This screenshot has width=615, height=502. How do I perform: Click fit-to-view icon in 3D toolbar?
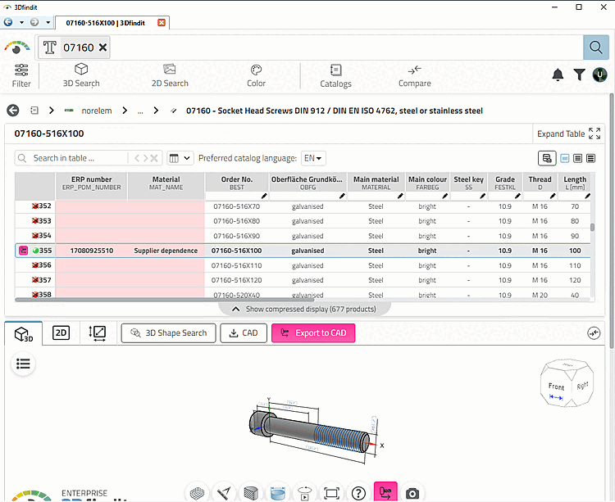[x=330, y=492]
